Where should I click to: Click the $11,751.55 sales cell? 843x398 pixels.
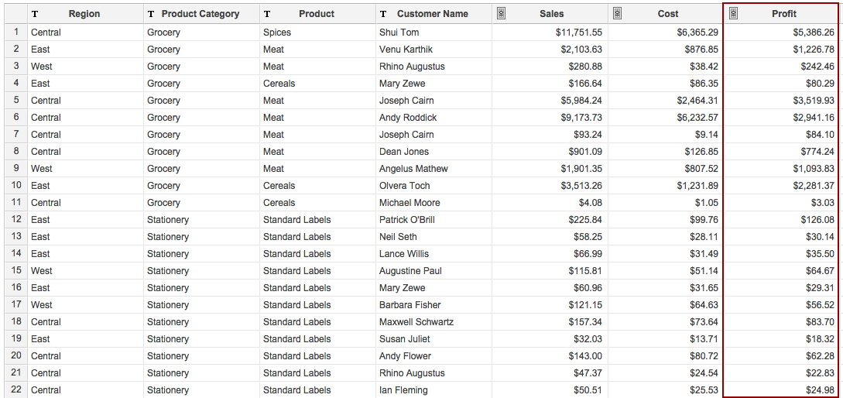(578, 33)
